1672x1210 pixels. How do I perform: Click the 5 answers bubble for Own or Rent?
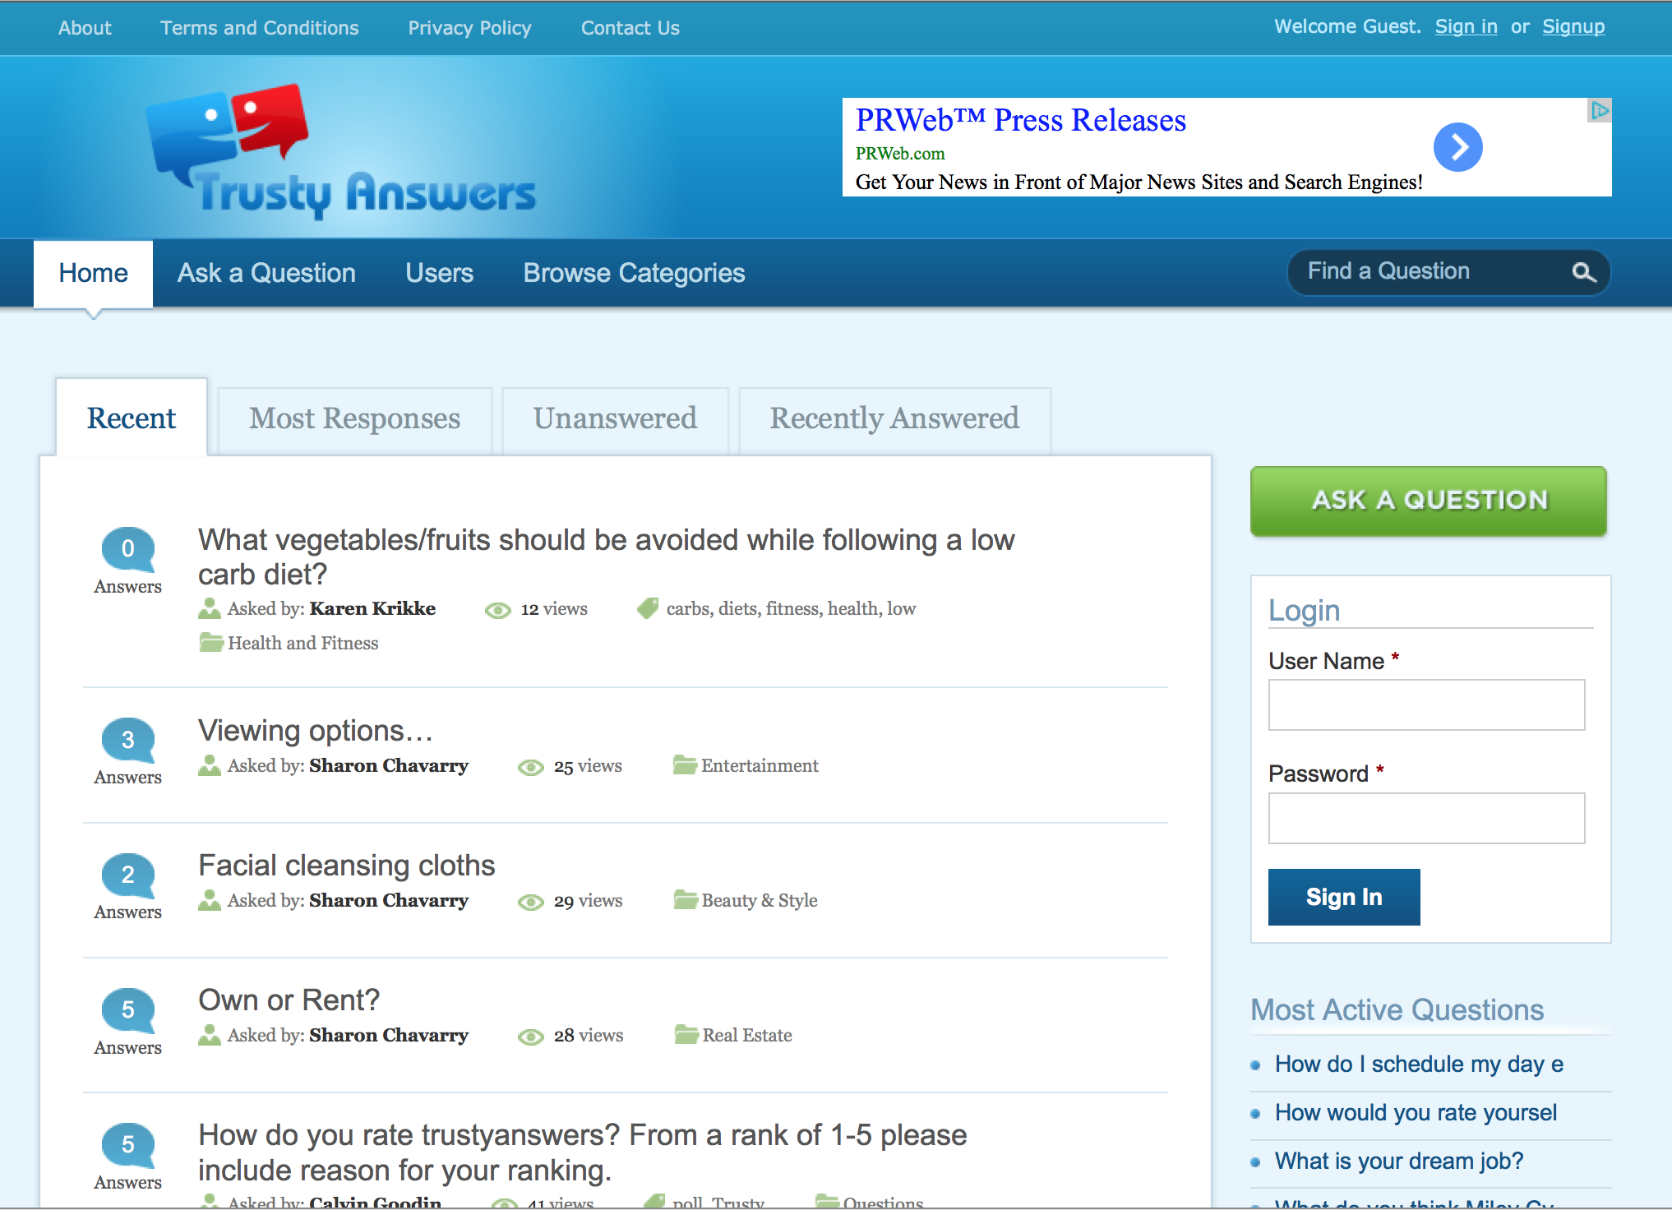tap(127, 1009)
